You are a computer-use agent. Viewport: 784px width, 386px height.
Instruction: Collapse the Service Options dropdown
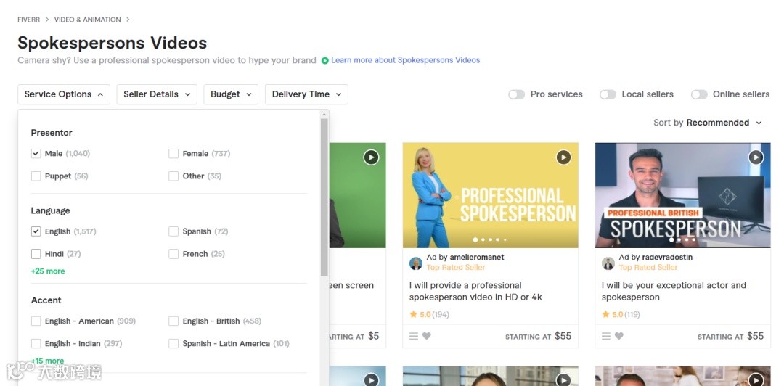pyautogui.click(x=64, y=94)
